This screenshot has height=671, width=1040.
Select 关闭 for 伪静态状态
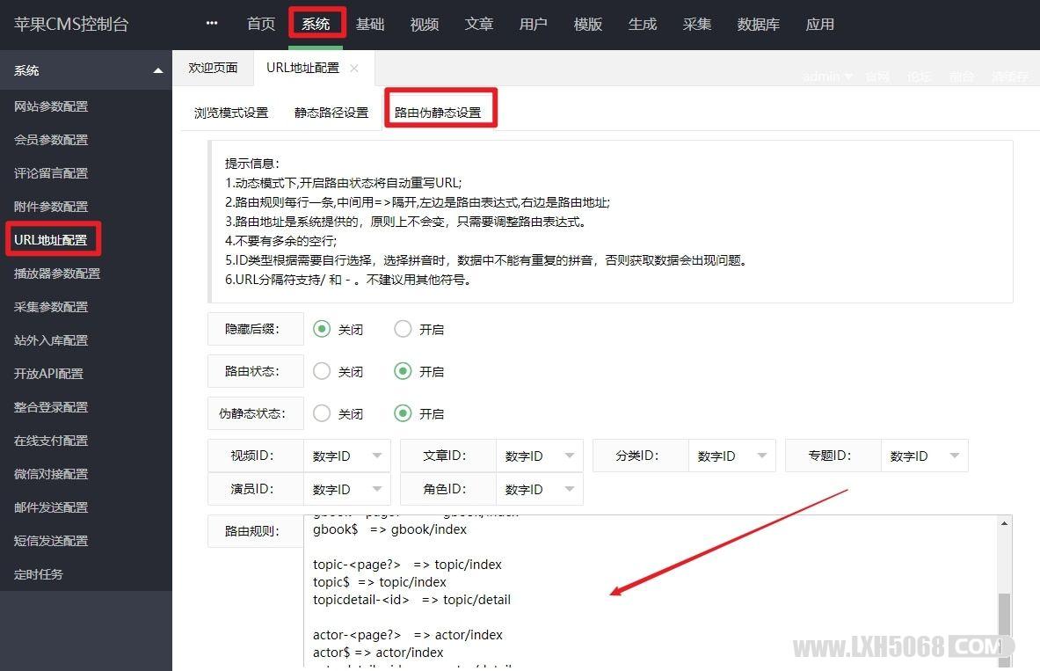click(x=322, y=413)
